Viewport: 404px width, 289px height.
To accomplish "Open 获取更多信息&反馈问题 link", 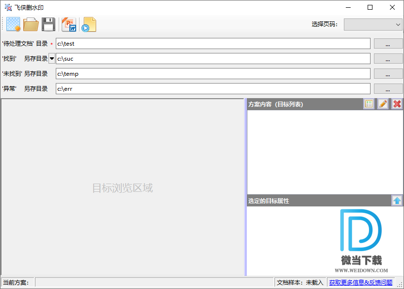I will pos(361,282).
